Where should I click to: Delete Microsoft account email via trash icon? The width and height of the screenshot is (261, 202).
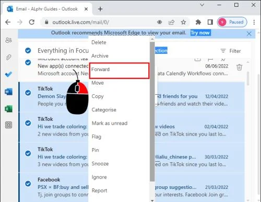point(239,67)
